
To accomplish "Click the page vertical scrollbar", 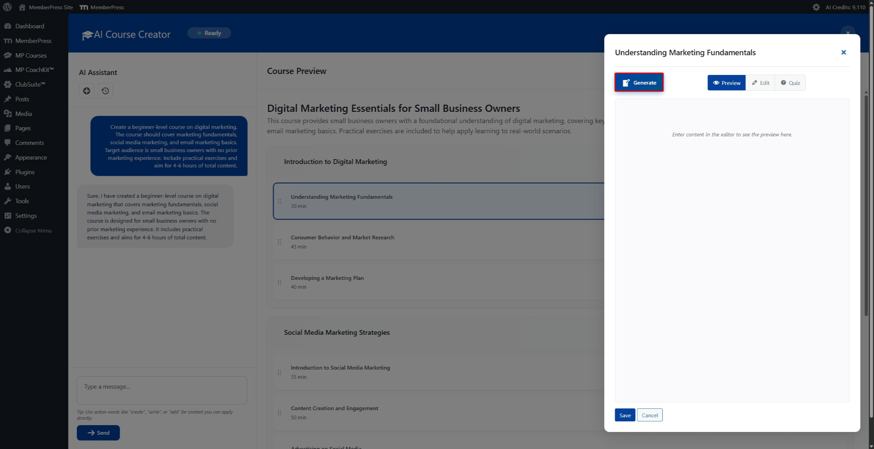I will click(x=871, y=222).
